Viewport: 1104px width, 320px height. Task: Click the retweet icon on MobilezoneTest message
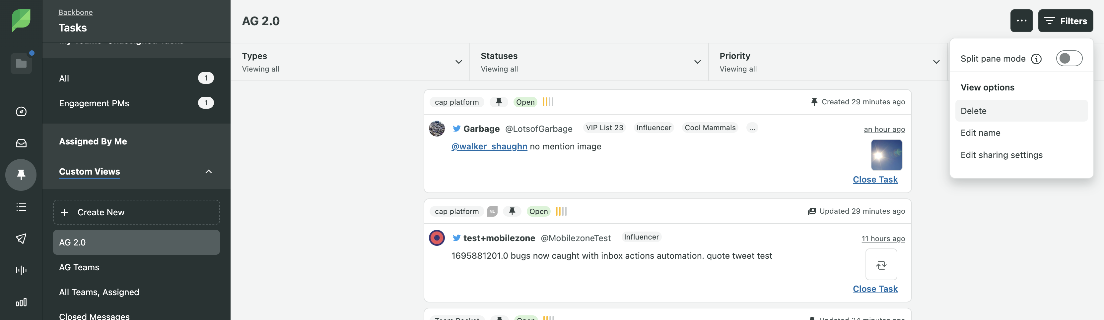tap(881, 265)
